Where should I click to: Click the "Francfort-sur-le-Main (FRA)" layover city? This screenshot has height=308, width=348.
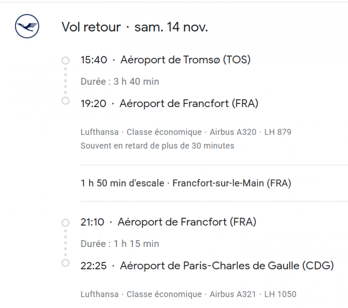point(232,183)
